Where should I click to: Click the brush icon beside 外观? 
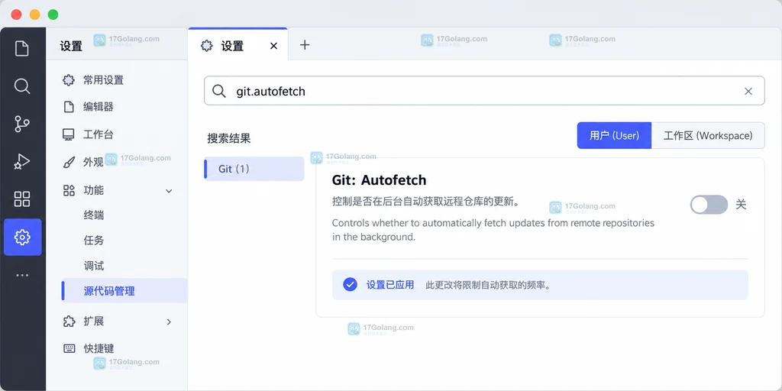(x=69, y=162)
